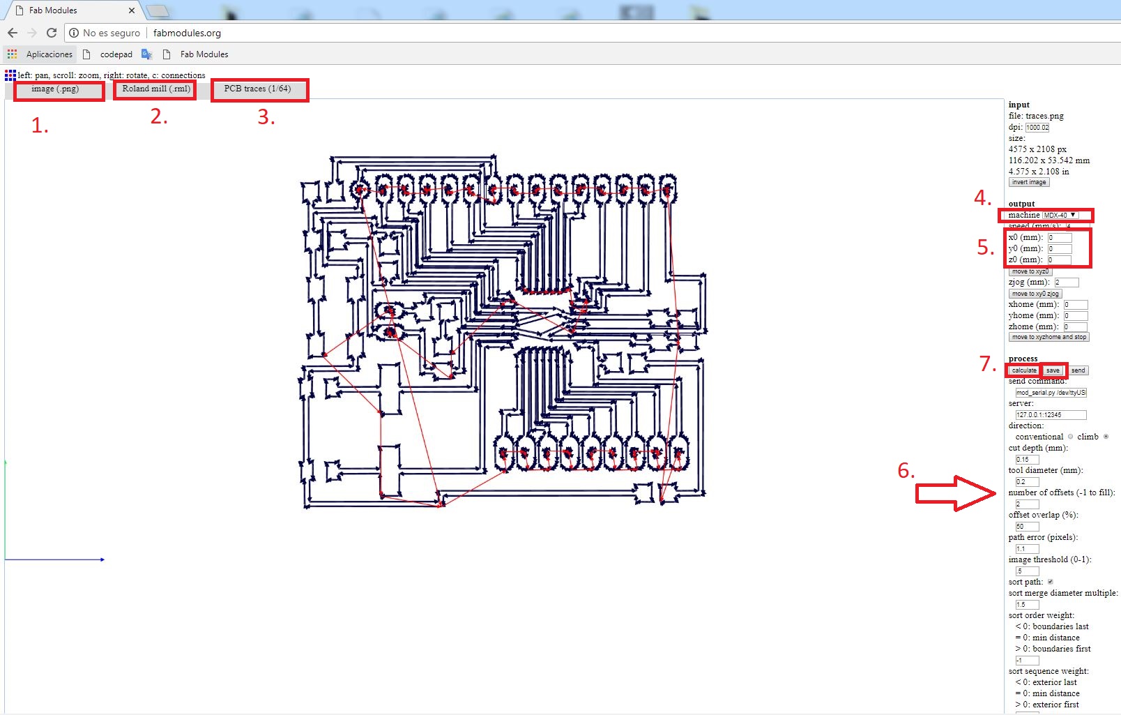1121x715 pixels.
Task: Click move to xyzhome and stop
Action: [x=1048, y=337]
